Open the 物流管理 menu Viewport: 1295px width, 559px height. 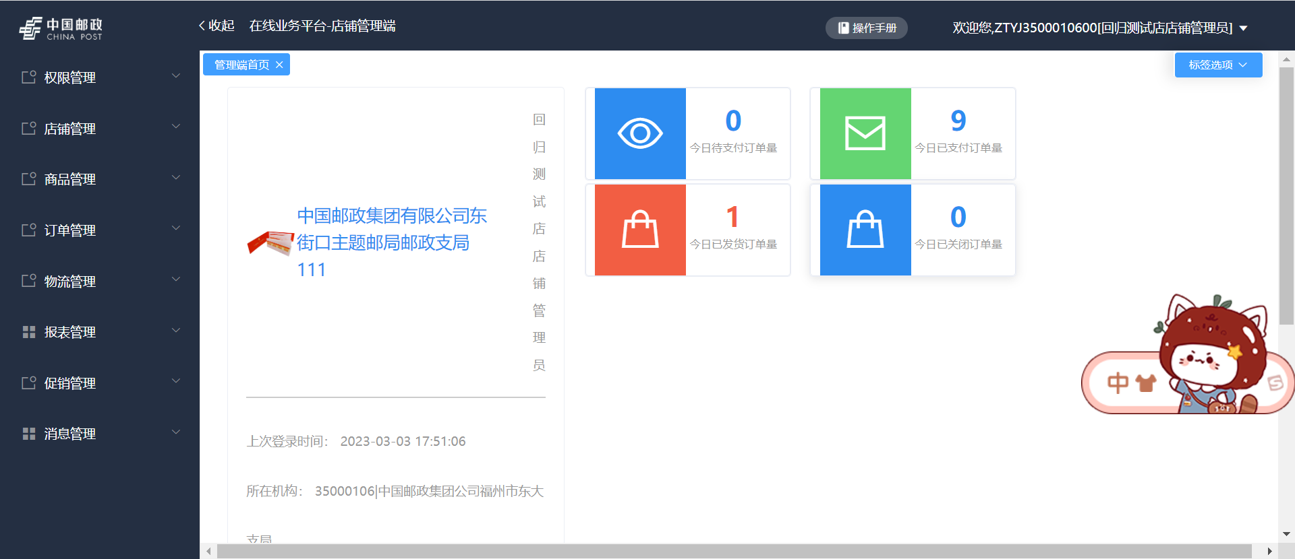100,281
